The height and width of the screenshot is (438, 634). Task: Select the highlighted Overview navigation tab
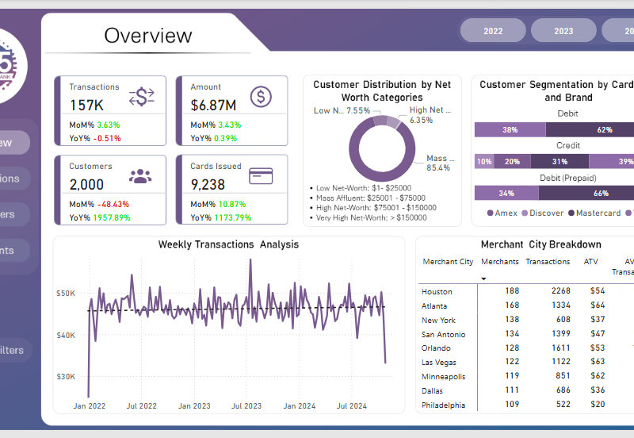[x=14, y=143]
